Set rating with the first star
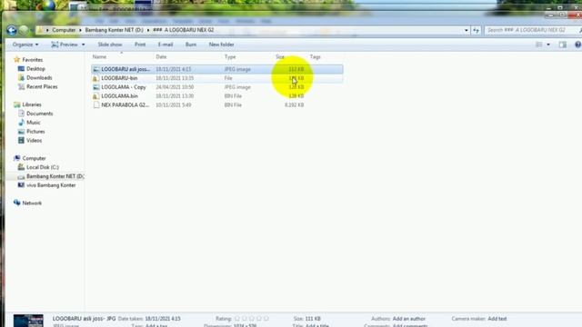This screenshot has width=582, height=327. [x=237, y=319]
